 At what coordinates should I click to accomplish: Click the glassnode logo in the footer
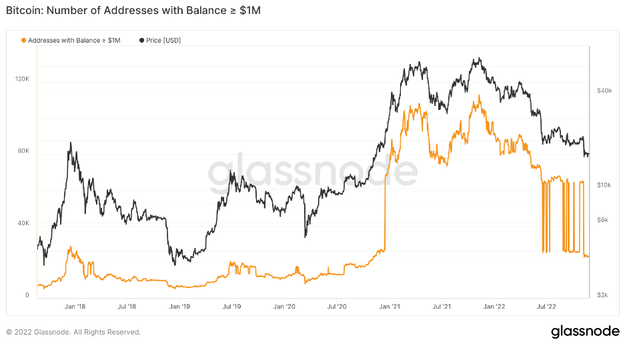coord(584,331)
